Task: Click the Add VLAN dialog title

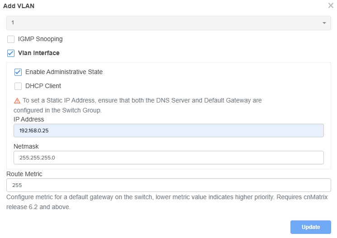Action: pyautogui.click(x=19, y=6)
